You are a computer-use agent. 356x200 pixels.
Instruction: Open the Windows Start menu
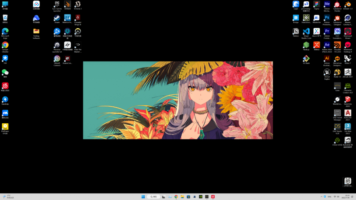pos(143,197)
